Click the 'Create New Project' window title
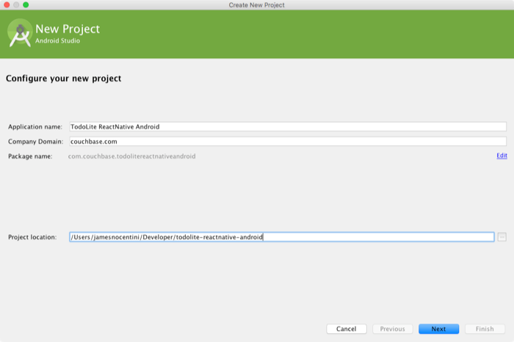 click(x=257, y=5)
